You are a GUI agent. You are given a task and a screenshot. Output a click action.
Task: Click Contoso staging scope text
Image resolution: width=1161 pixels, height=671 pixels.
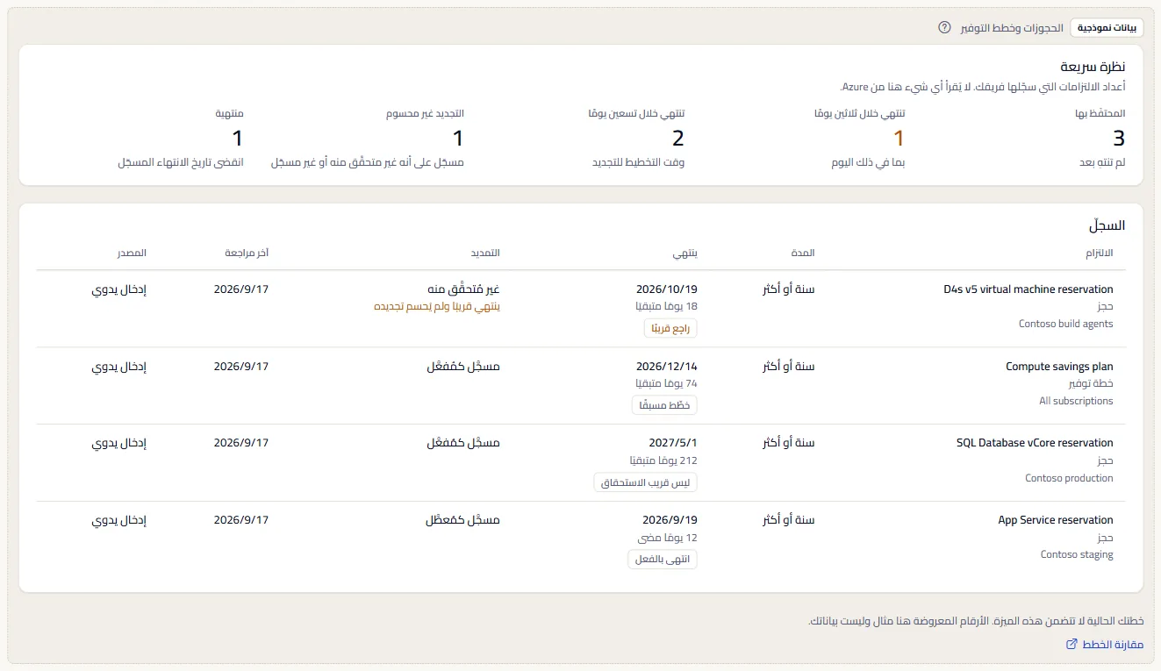(x=1077, y=554)
